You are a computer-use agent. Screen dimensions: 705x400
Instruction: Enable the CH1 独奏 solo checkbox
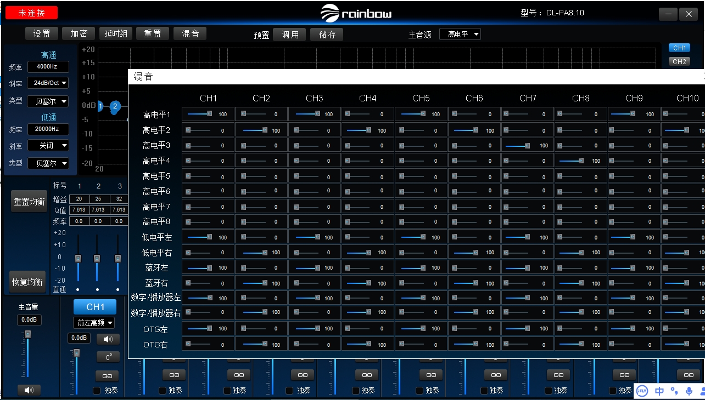(x=97, y=391)
